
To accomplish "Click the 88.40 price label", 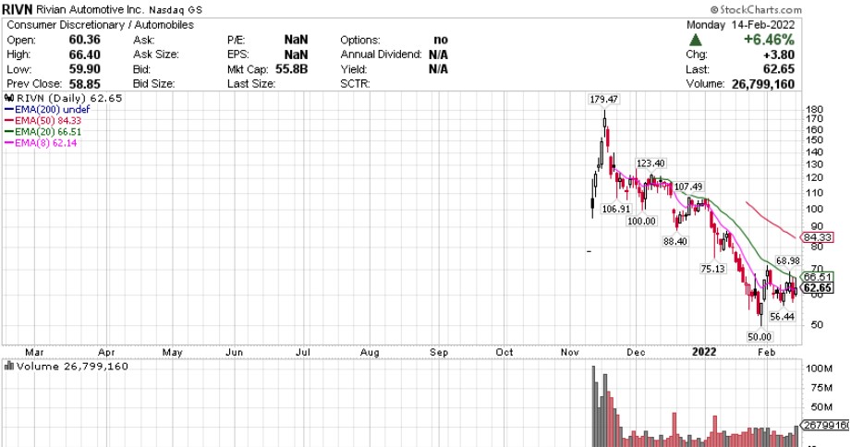I will 675,241.
